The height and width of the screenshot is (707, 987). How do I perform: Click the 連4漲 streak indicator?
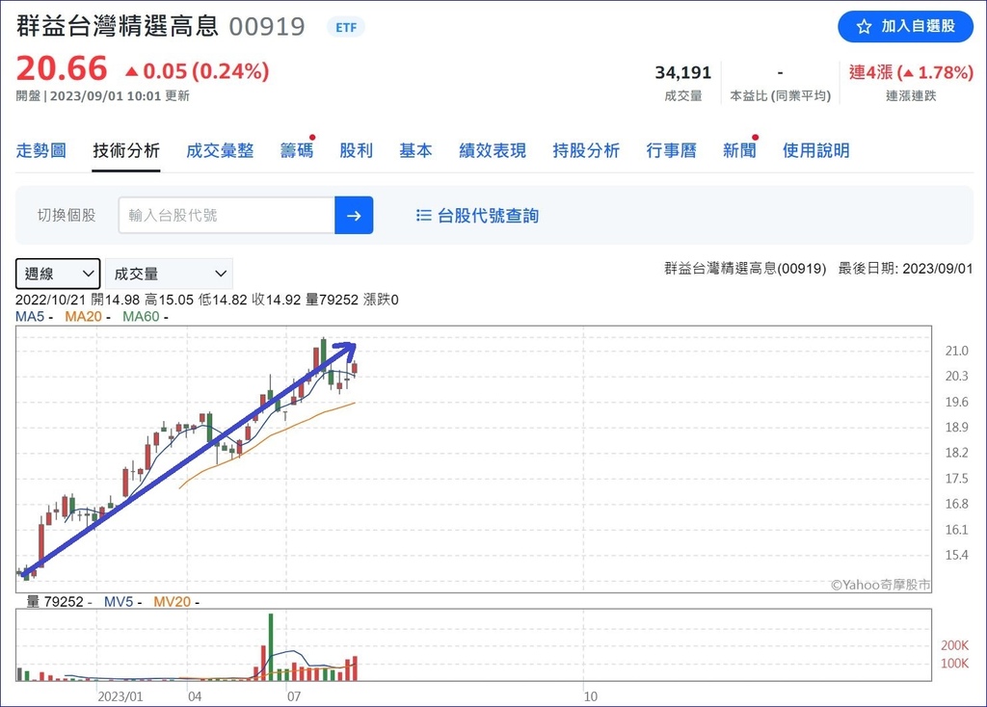(911, 72)
